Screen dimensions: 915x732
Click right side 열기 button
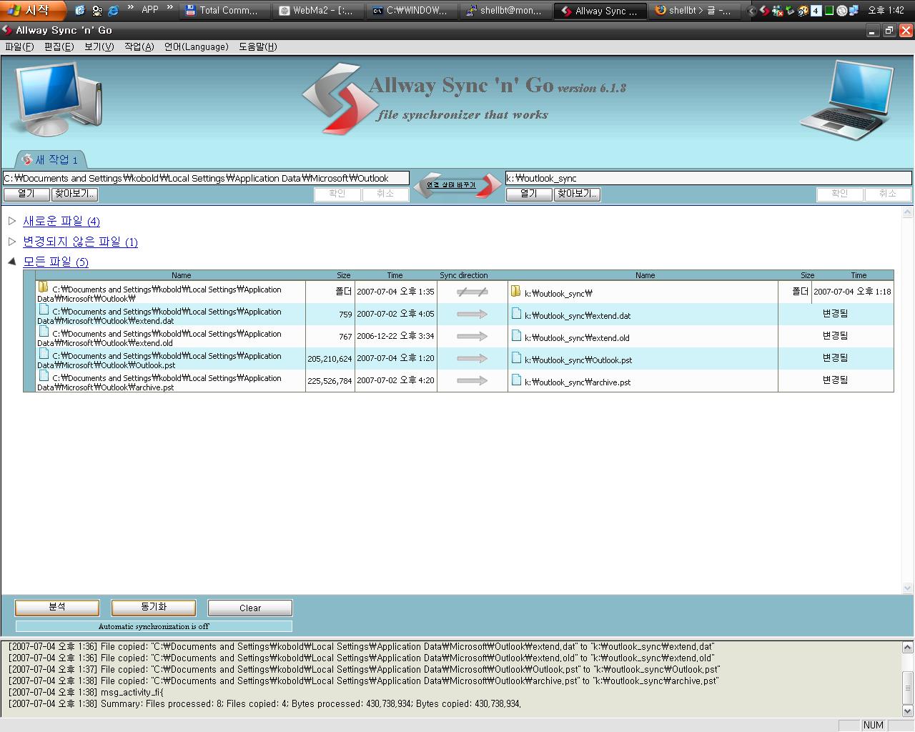point(528,194)
